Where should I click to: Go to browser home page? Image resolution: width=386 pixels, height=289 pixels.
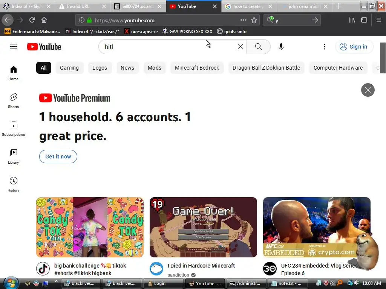tap(44, 20)
